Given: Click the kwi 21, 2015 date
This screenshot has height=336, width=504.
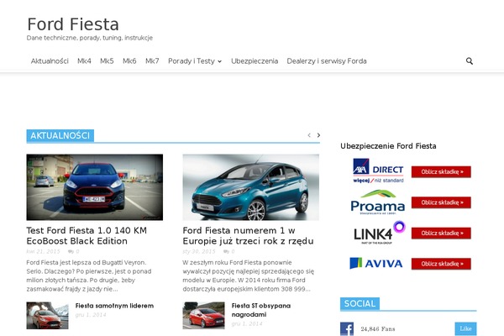Looking at the screenshot, I should pyautogui.click(x=43, y=251).
